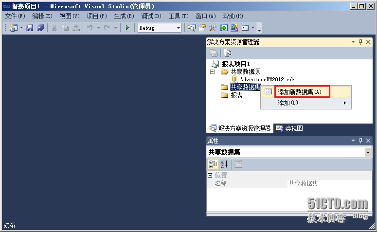Open the 编辑(E) menu
The height and width of the screenshot is (232, 377).
(x=42, y=16)
